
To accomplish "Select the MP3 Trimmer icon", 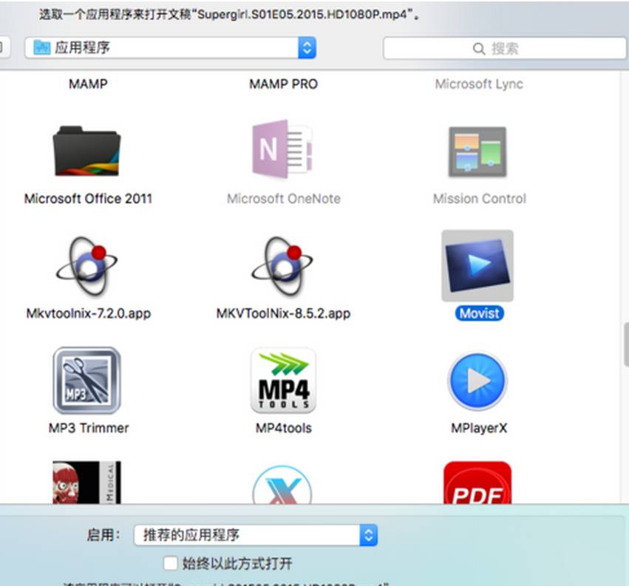I will click(x=87, y=381).
